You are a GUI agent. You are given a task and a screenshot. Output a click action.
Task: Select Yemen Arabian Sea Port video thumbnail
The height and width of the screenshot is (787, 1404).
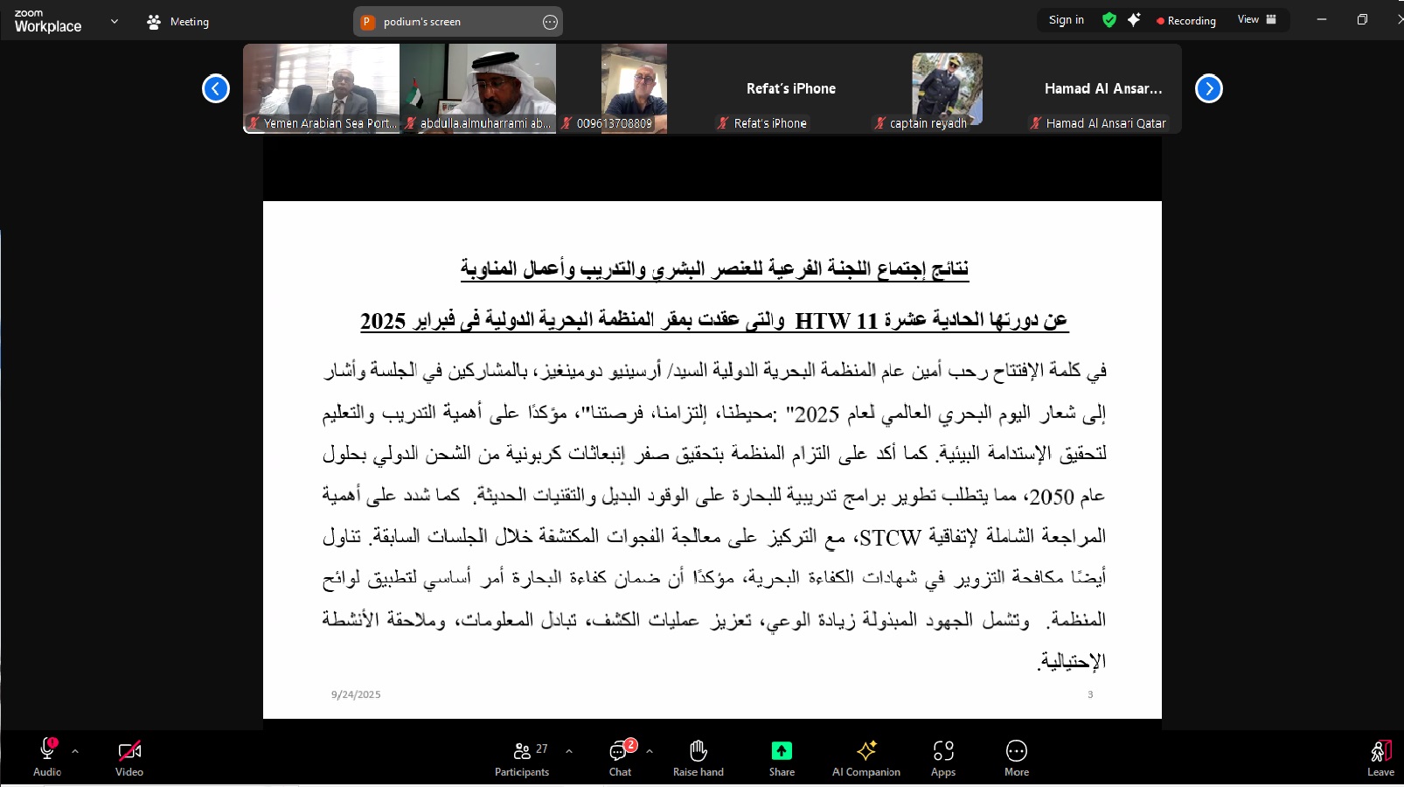tap(322, 88)
